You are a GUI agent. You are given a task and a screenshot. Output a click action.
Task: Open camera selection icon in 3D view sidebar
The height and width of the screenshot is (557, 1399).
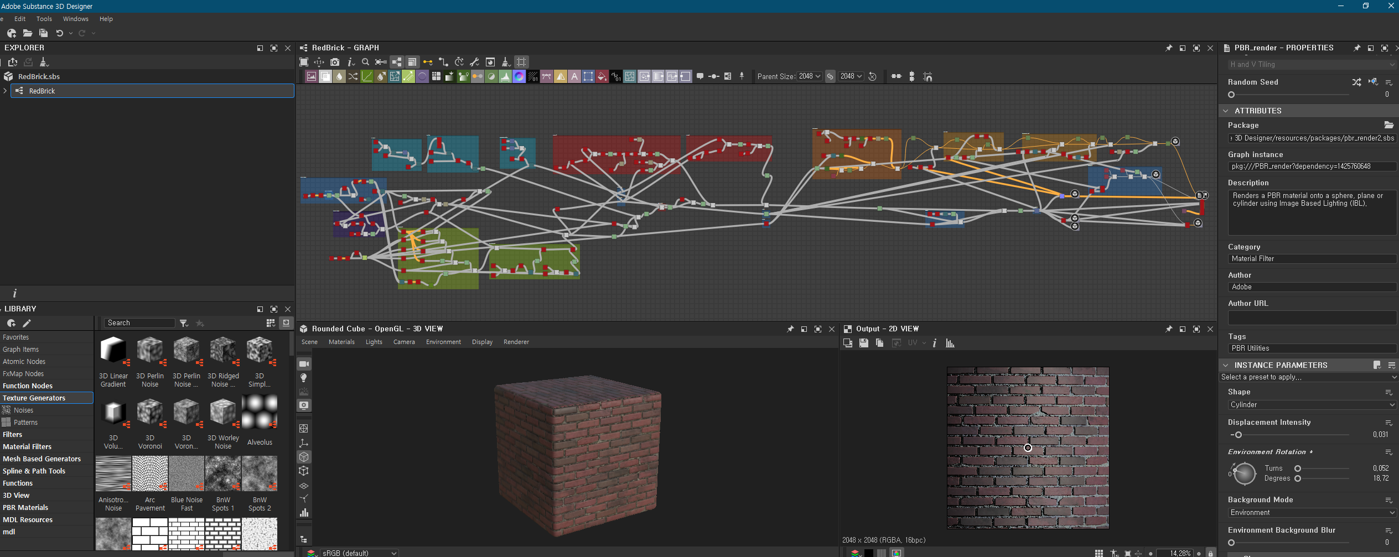point(304,364)
